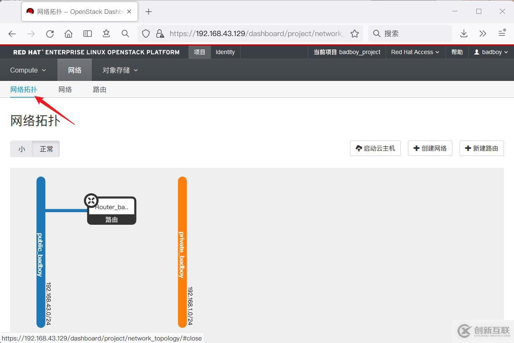Minimize the browser window
The height and width of the screenshot is (343, 514).
pyautogui.click(x=455, y=12)
